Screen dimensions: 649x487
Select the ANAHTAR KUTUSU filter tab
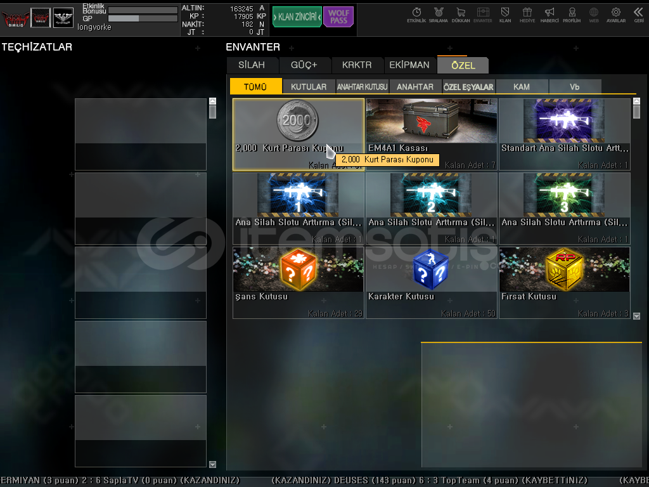point(362,86)
